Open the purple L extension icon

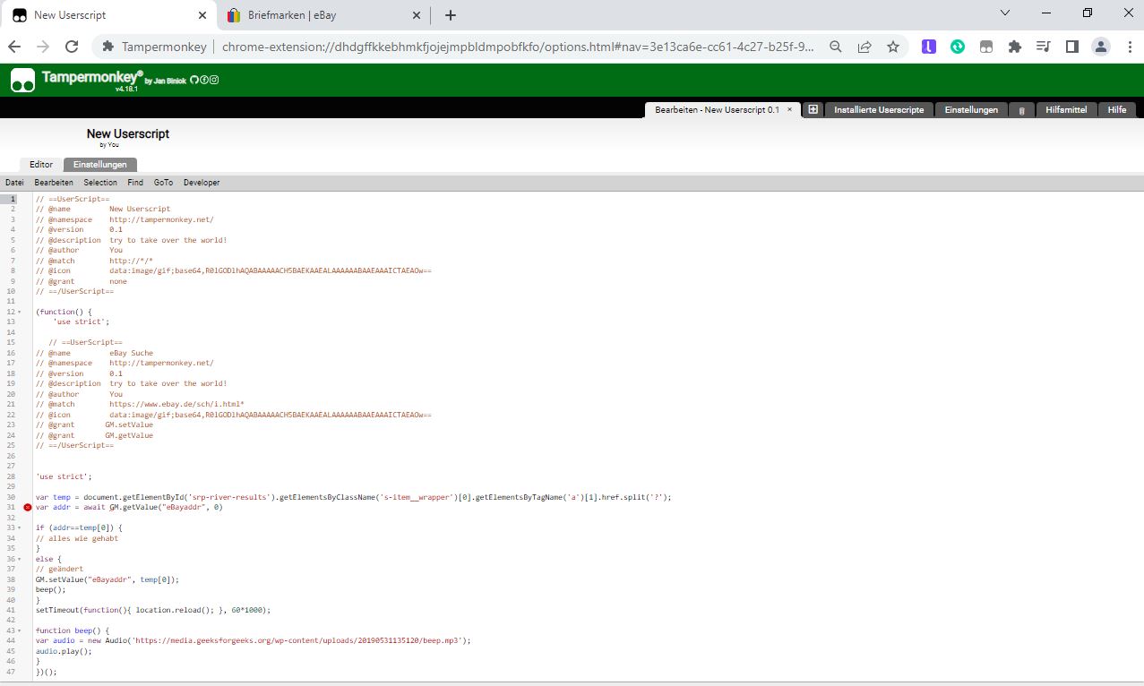[x=929, y=47]
